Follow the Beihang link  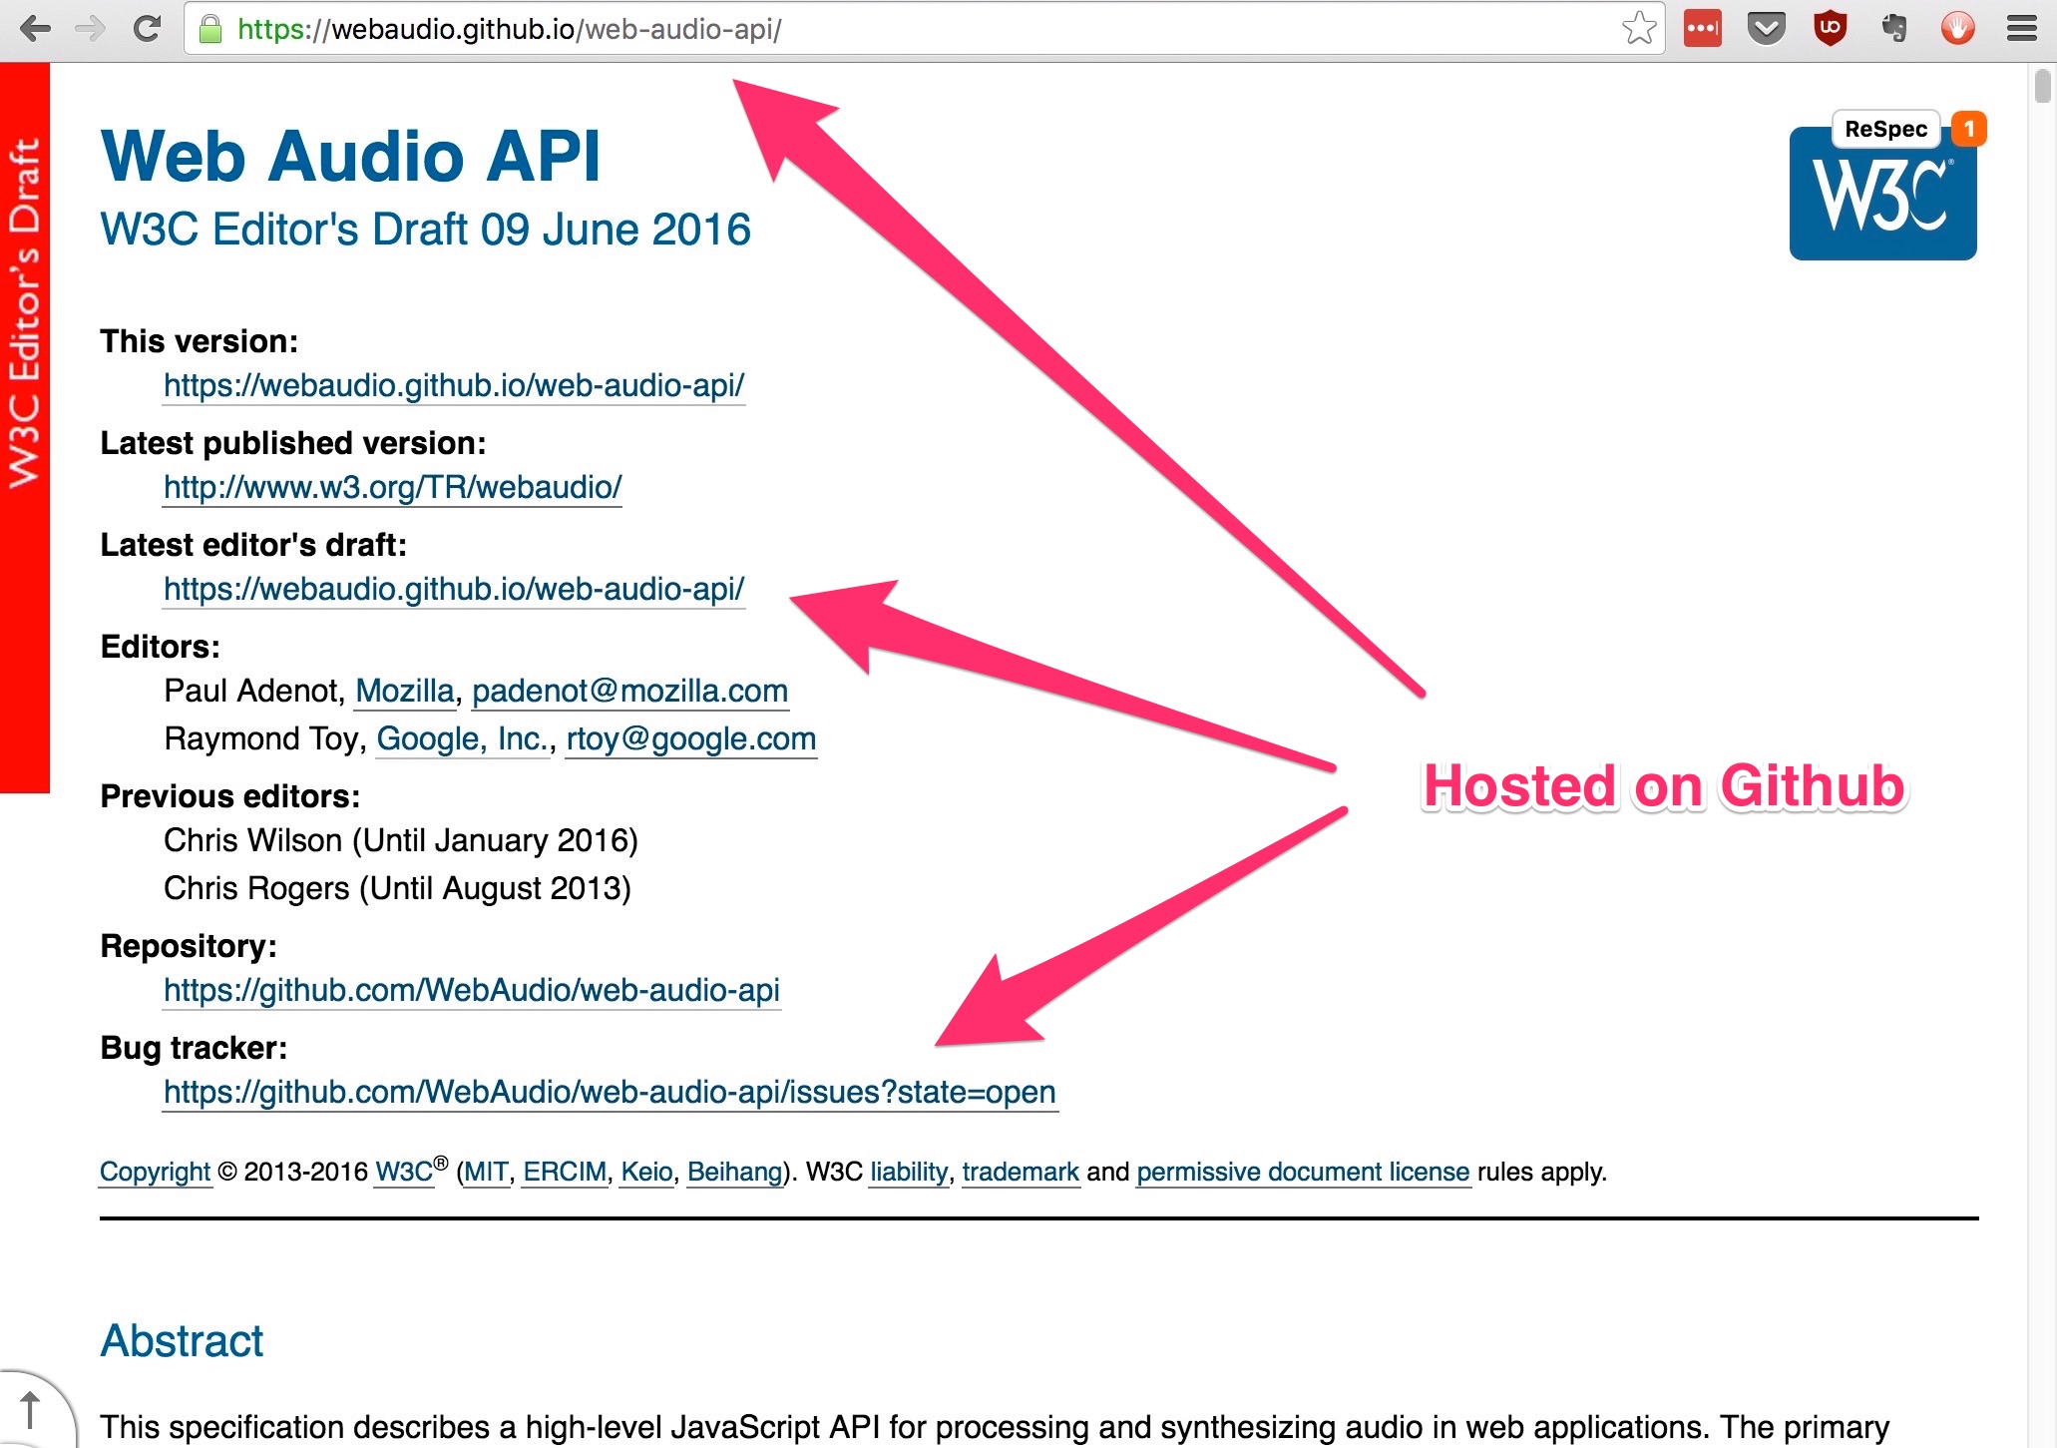[x=735, y=1172]
